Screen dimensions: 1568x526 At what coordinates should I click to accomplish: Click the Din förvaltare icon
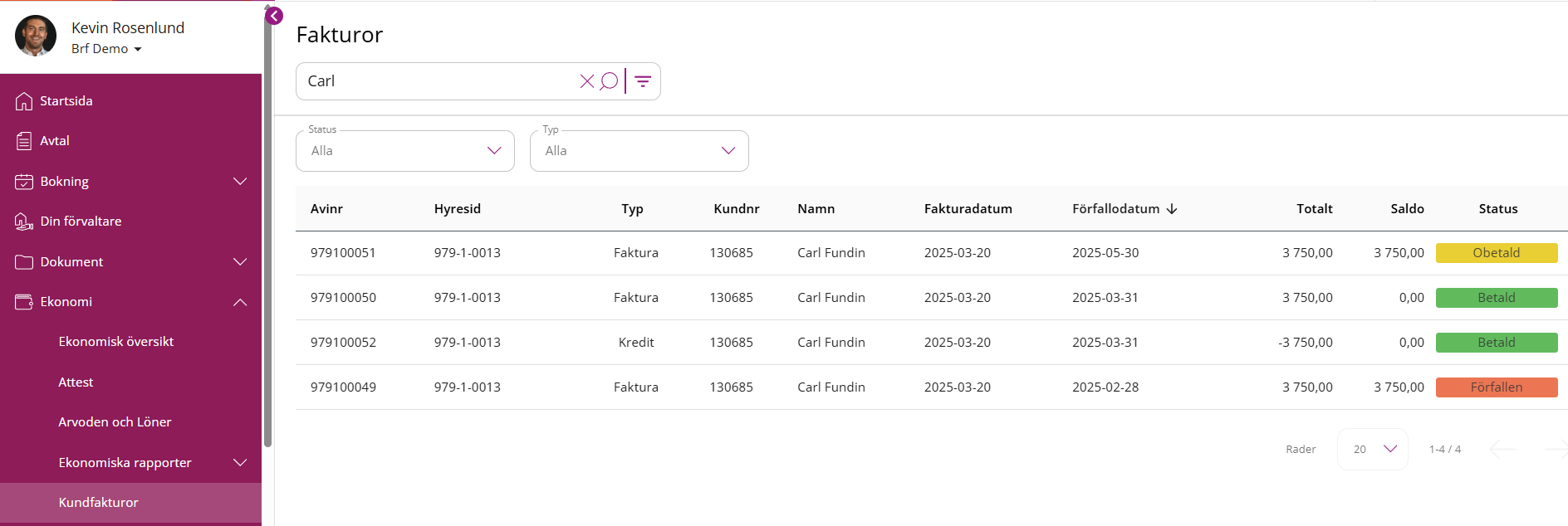[x=24, y=222]
